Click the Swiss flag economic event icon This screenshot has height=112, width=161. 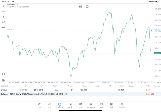pyautogui.click(x=81, y=6)
